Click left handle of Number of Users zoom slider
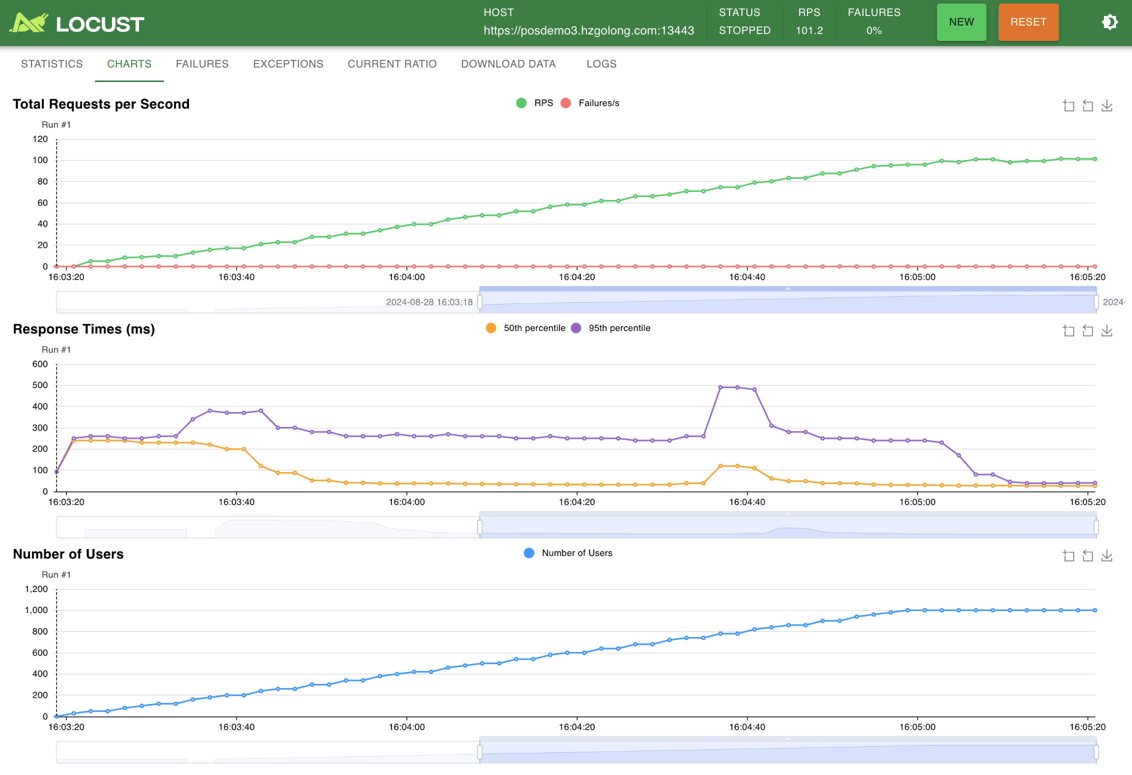Image resolution: width=1132 pixels, height=775 pixels. point(480,752)
